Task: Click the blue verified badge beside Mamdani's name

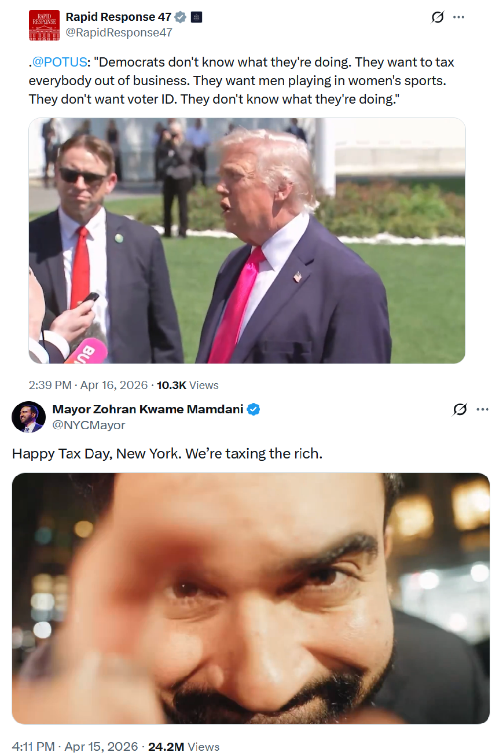Action: (254, 409)
